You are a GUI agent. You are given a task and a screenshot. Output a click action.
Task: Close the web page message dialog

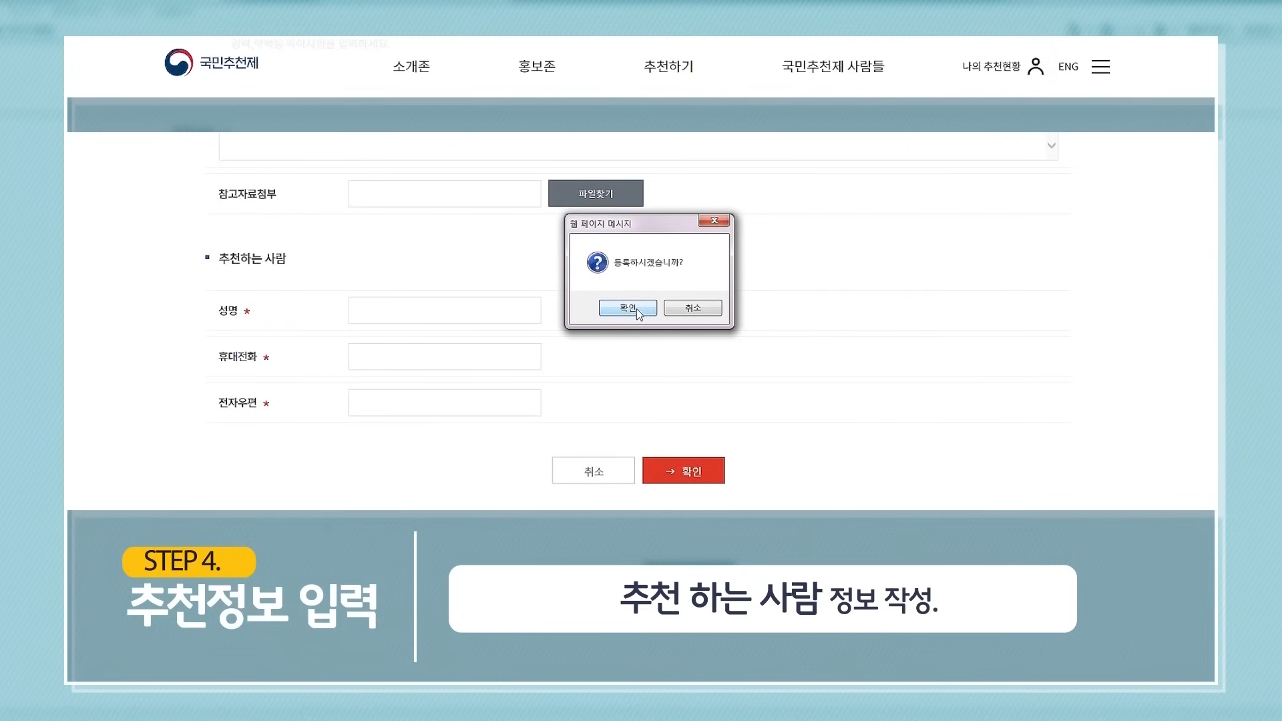714,220
